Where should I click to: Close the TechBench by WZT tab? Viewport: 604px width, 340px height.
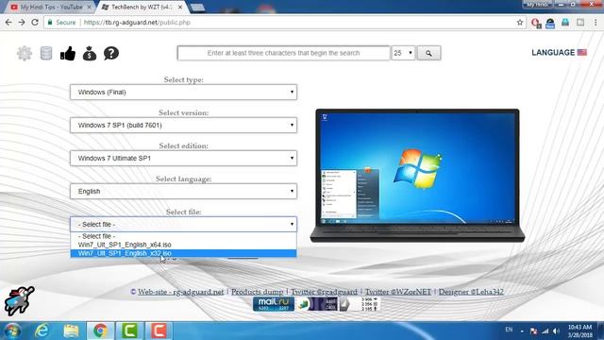180,7
